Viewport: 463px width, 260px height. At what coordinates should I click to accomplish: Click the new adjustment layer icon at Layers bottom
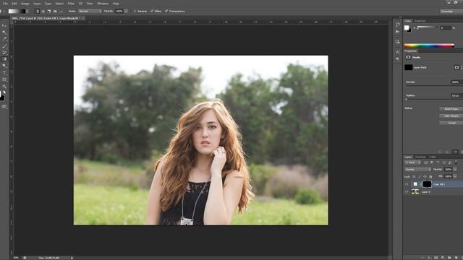tap(443, 257)
